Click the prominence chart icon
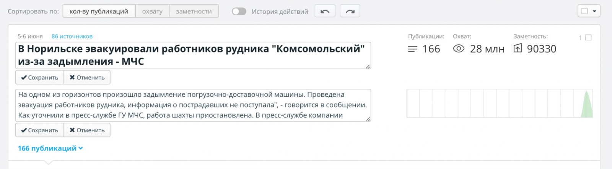The width and height of the screenshot is (612, 169). click(517, 48)
